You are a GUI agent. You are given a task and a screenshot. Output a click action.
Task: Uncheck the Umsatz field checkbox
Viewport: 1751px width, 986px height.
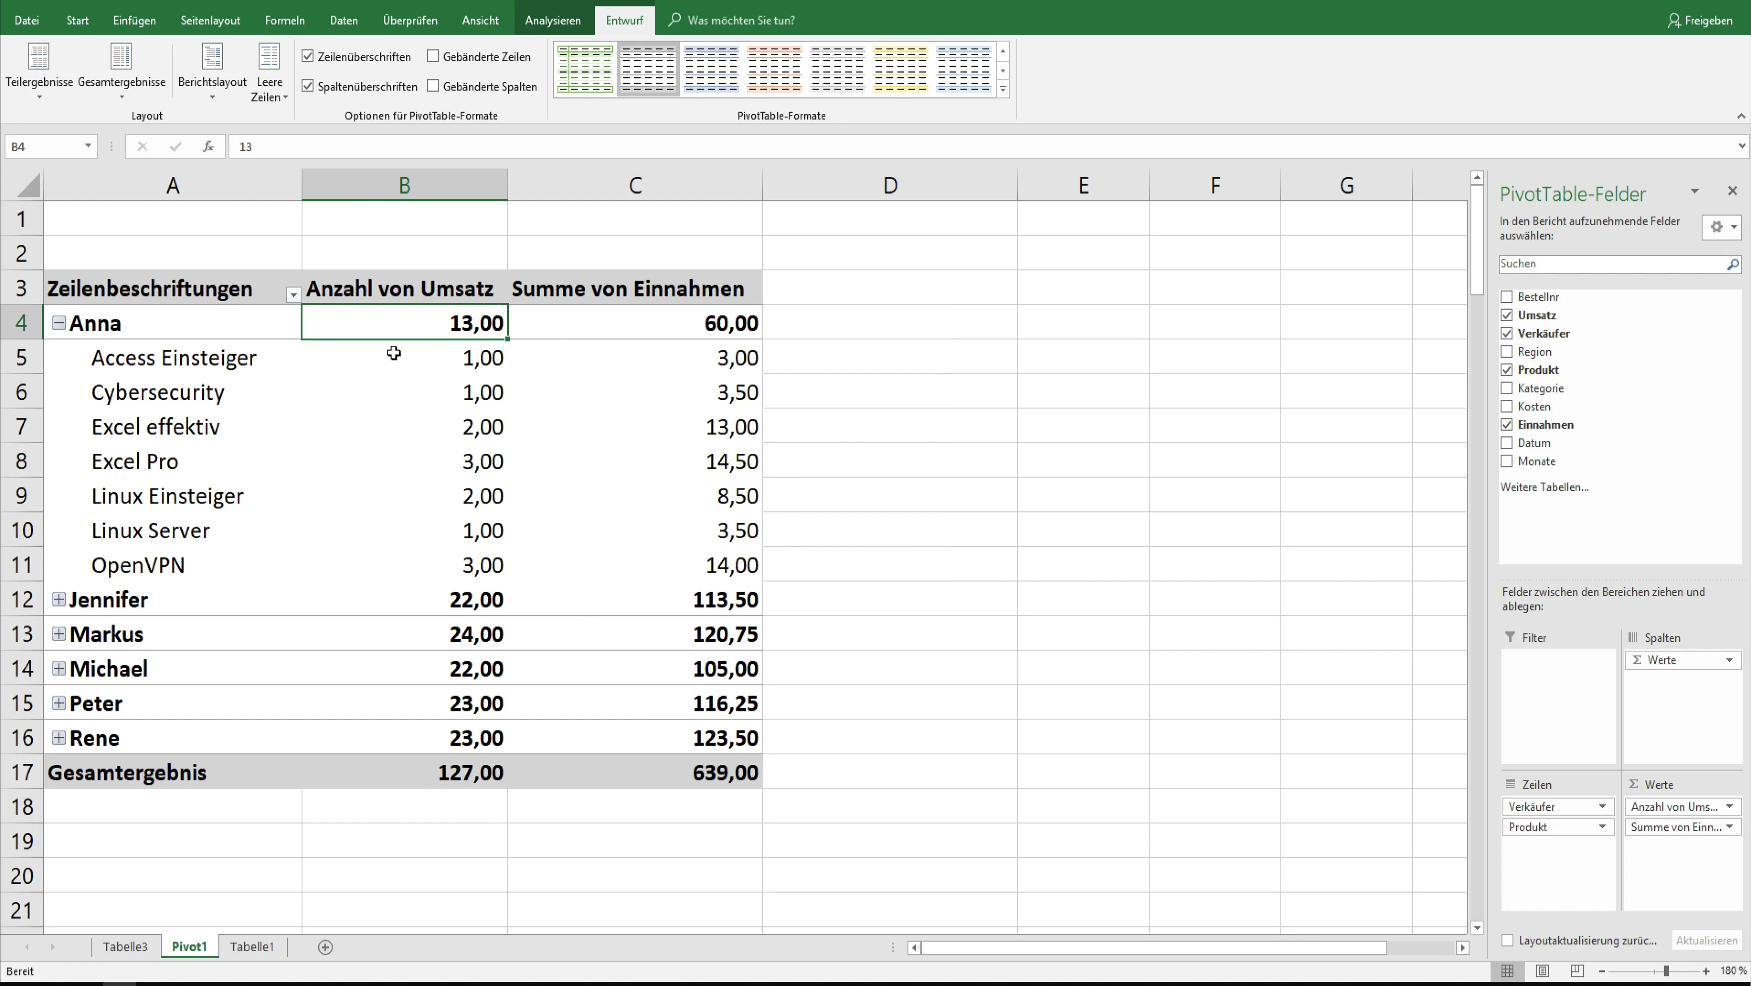point(1506,315)
